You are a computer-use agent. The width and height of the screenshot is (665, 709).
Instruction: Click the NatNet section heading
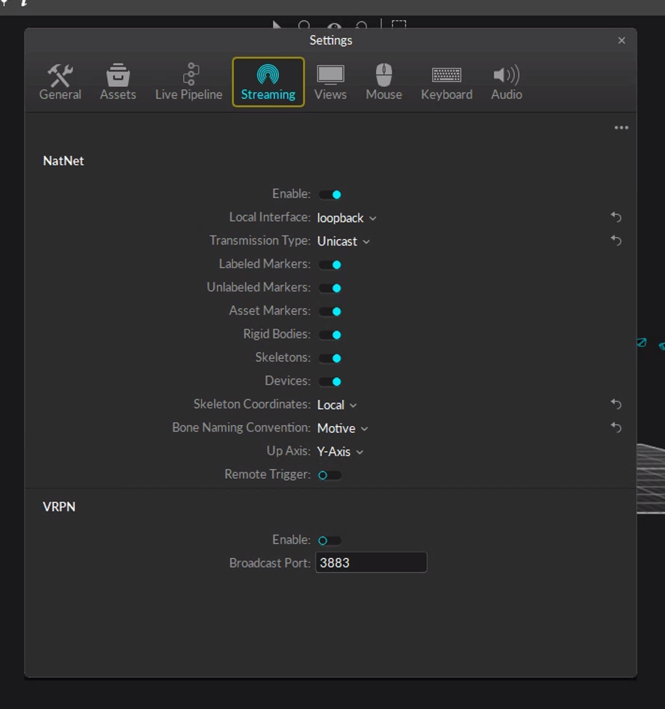[64, 161]
